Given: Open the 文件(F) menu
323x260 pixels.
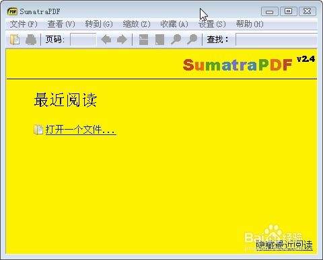Looking at the screenshot, I should [x=24, y=24].
